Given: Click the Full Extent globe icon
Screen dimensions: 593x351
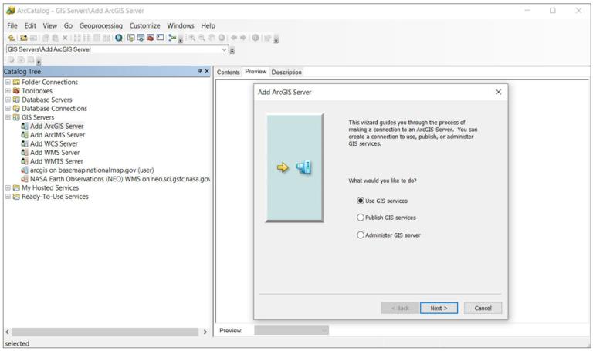Looking at the screenshot, I should pyautogui.click(x=222, y=38).
